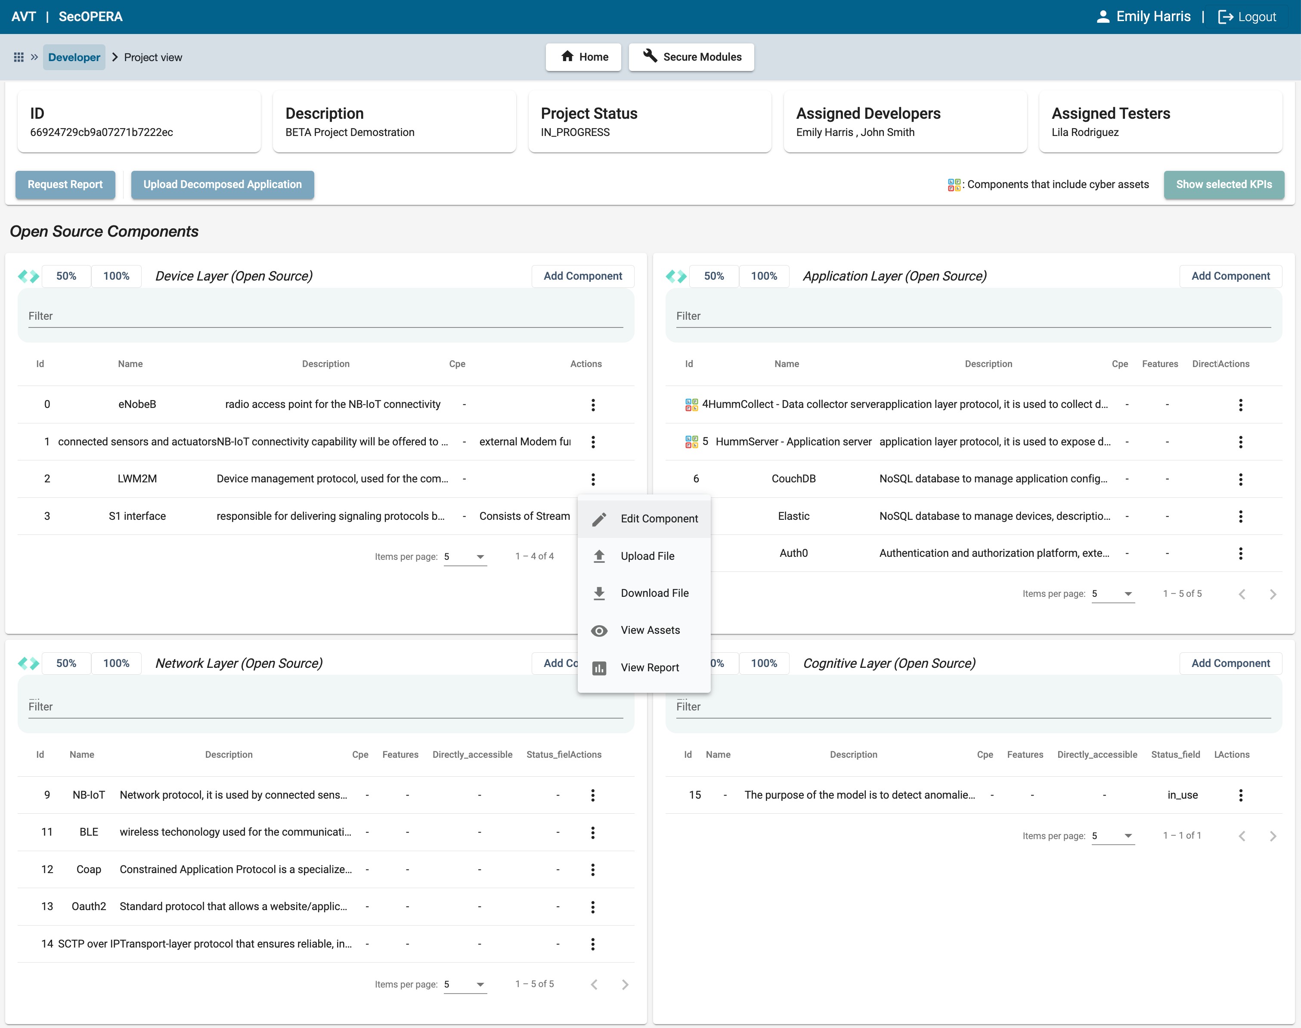Click the Request Report button
The height and width of the screenshot is (1028, 1301).
[x=65, y=185]
